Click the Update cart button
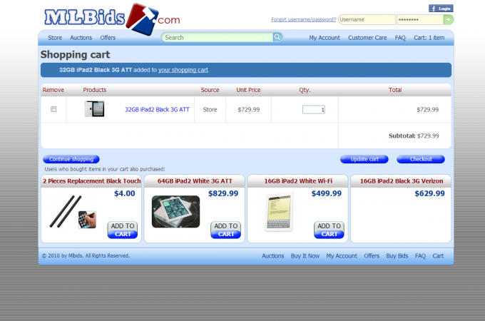 tap(364, 159)
